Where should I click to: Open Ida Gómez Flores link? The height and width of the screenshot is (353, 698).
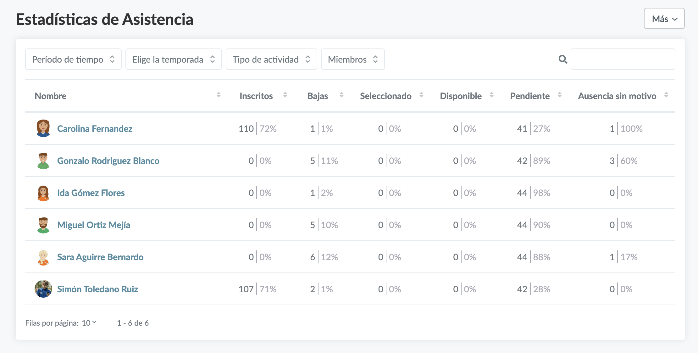tap(91, 193)
